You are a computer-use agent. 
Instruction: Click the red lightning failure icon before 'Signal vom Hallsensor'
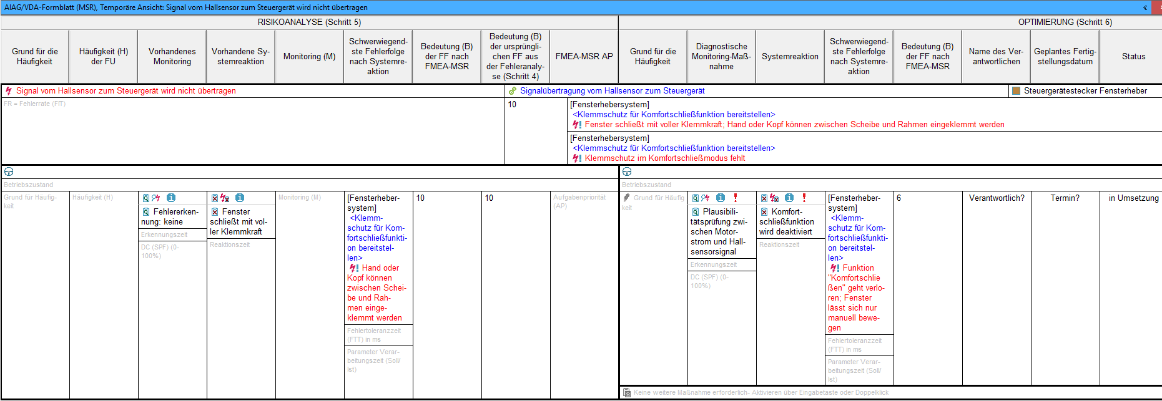click(9, 91)
